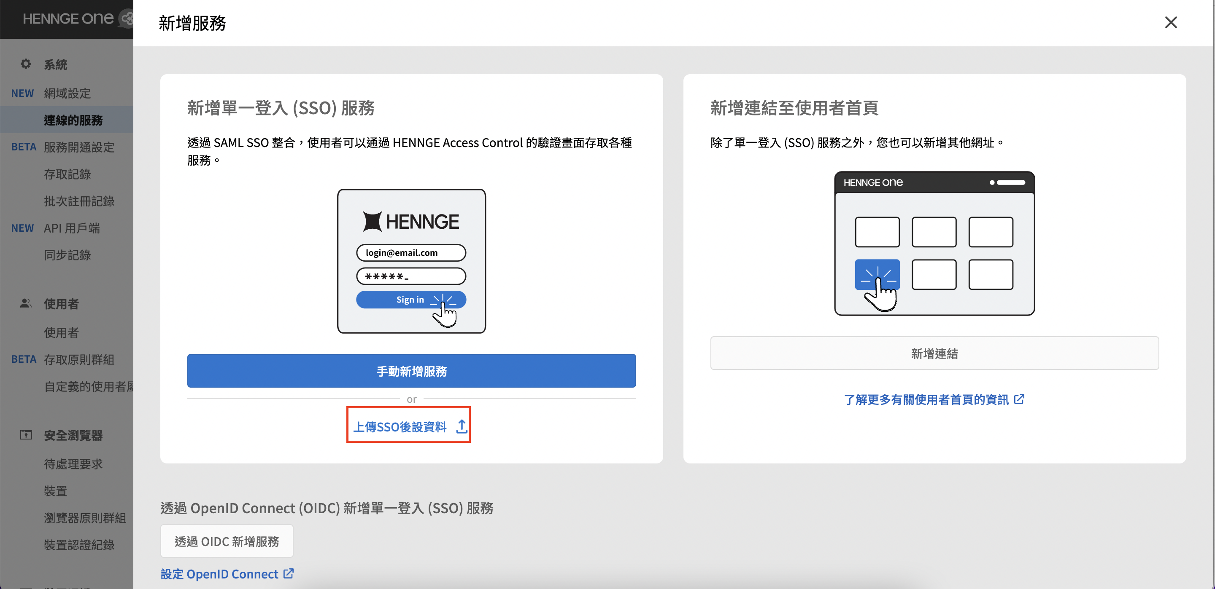Open API 用戶端 in the sidebar
This screenshot has width=1215, height=589.
[x=72, y=228]
